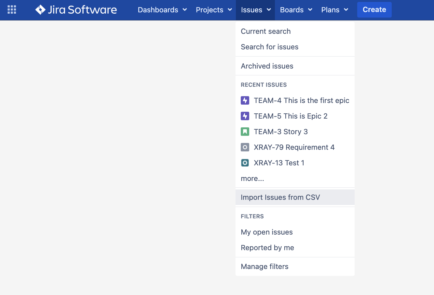Open the app switcher grid icon
This screenshot has width=434, height=295.
coord(12,10)
